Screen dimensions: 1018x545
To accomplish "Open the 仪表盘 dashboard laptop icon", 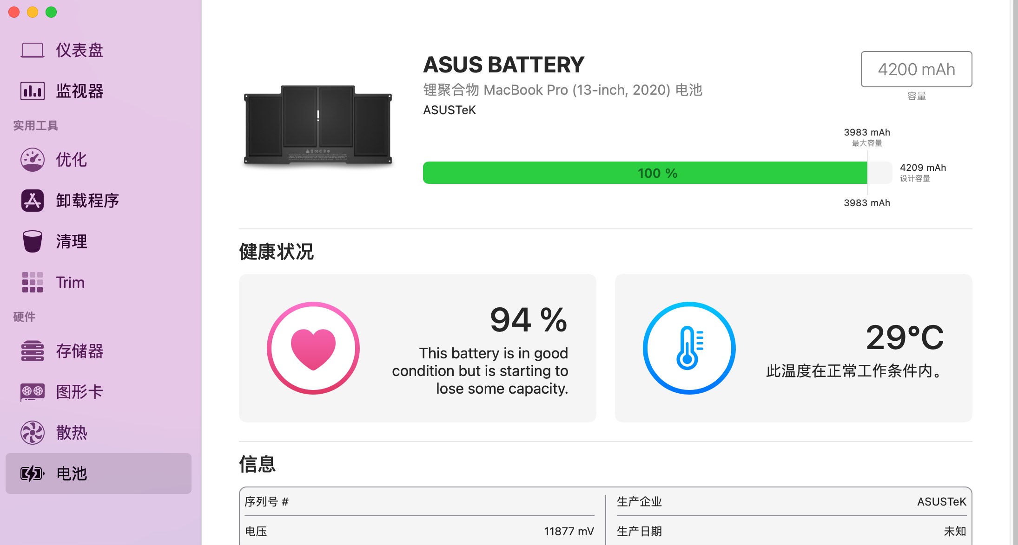I will (x=33, y=50).
